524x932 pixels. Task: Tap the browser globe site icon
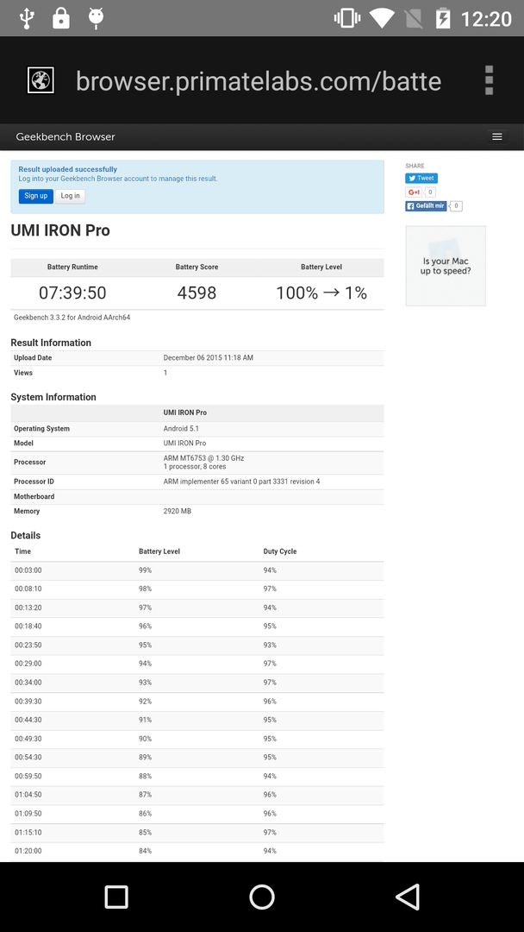tap(41, 79)
